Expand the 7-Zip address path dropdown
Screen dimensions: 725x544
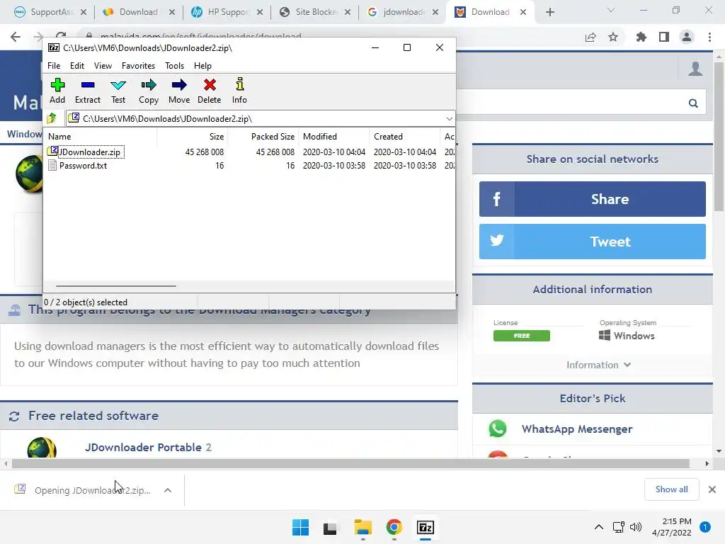pyautogui.click(x=449, y=119)
